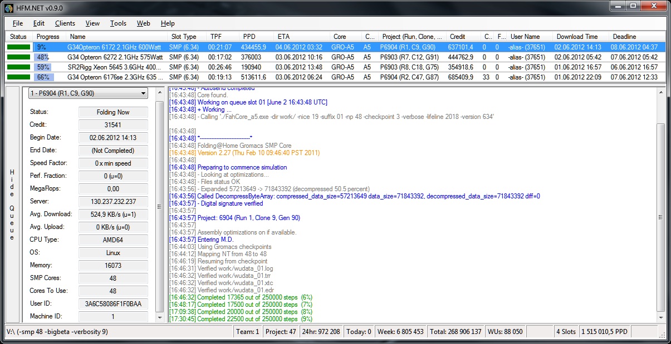
Task: Click green status indicator of SR2Rigg Xeon row
Action: (x=18, y=67)
